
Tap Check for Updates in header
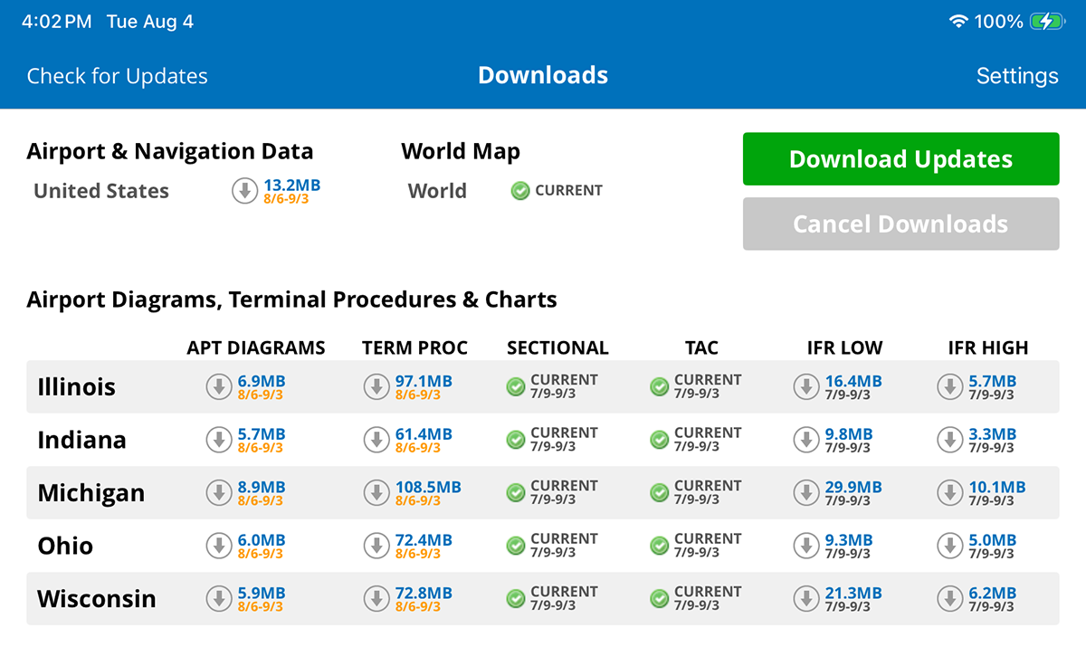click(x=118, y=76)
